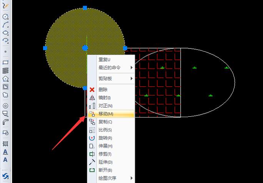Open the Hatch fill tool

coord(5,143)
